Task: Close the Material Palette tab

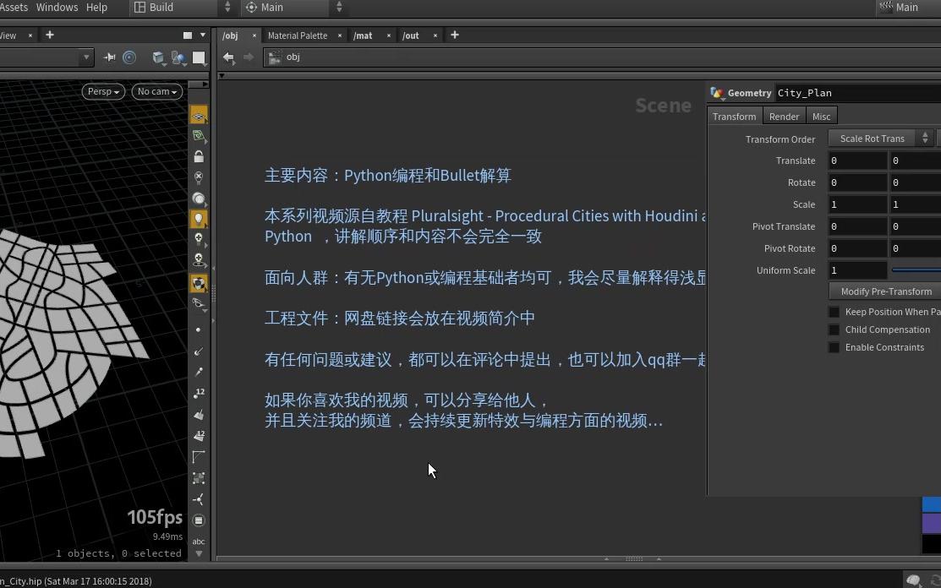Action: (x=340, y=35)
